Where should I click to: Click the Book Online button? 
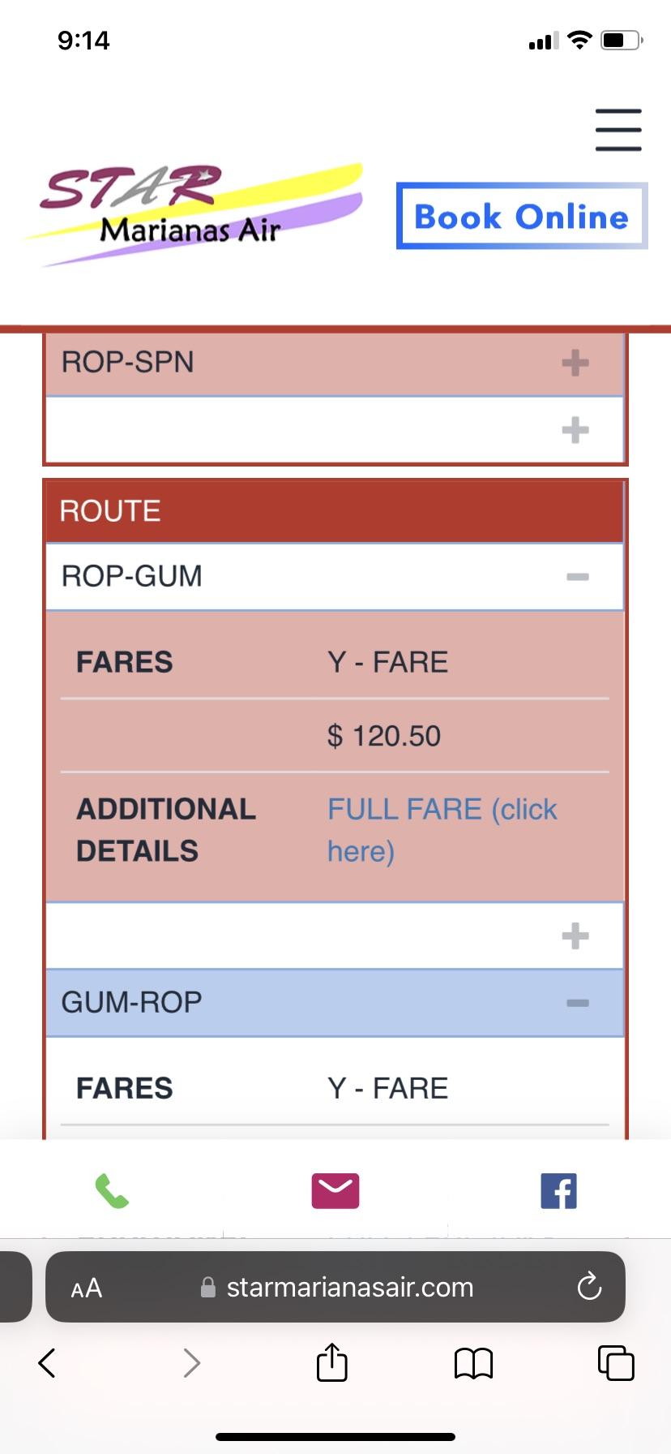pyautogui.click(x=522, y=216)
